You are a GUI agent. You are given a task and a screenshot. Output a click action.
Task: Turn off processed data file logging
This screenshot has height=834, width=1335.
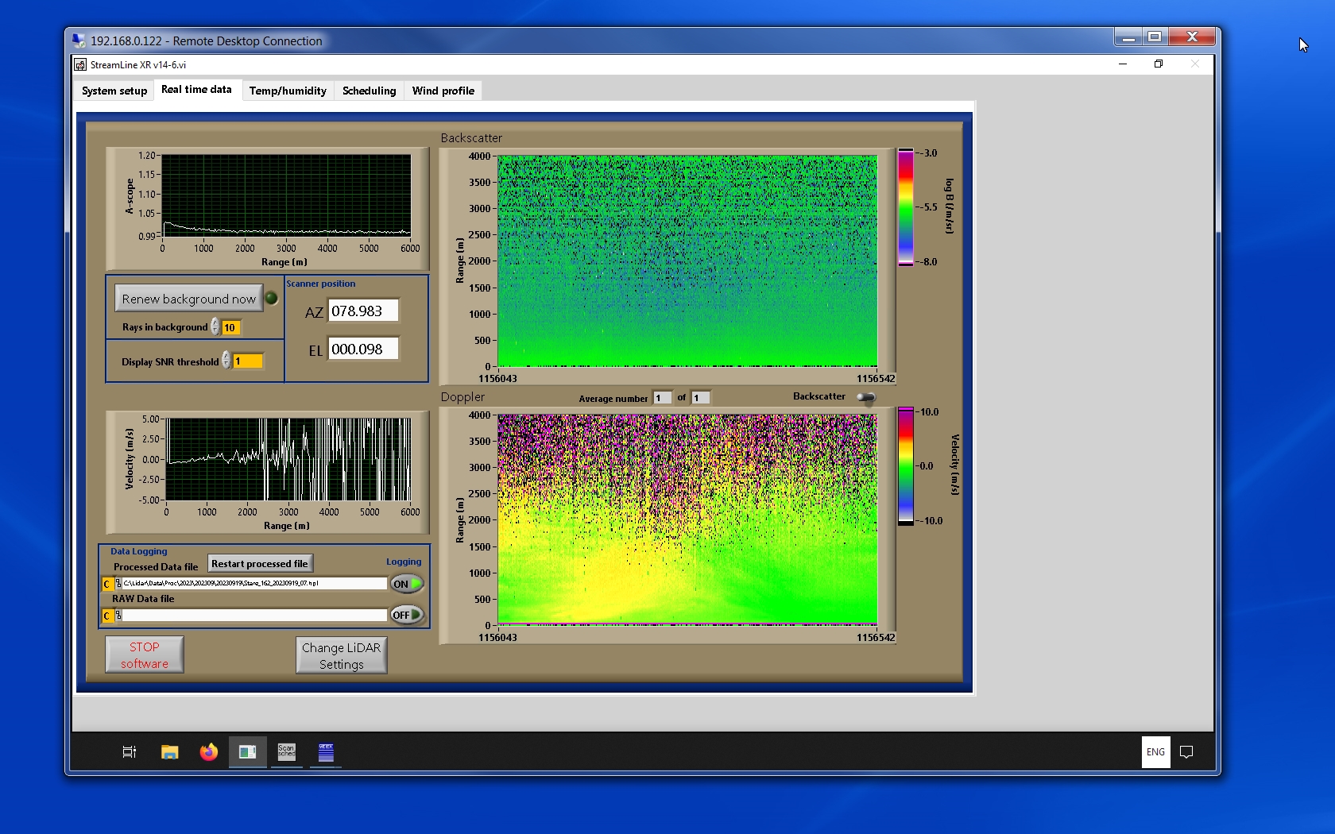[x=407, y=584]
